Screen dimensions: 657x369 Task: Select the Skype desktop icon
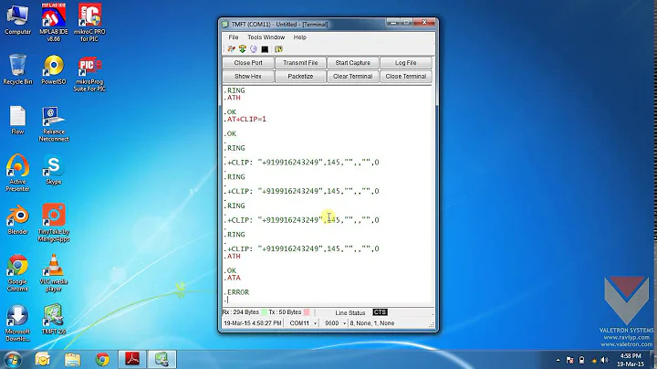click(54, 170)
